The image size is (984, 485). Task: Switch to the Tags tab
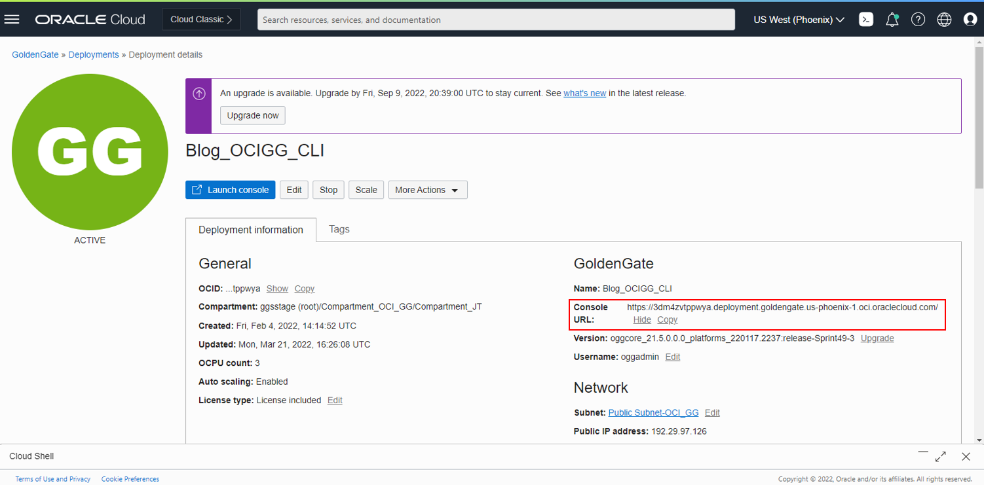[x=339, y=229]
